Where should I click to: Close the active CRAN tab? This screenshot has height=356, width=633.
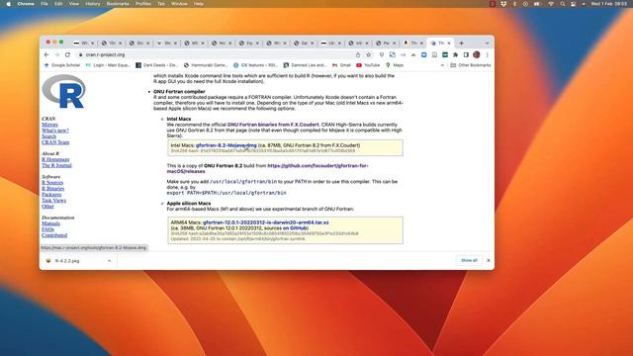click(448, 44)
